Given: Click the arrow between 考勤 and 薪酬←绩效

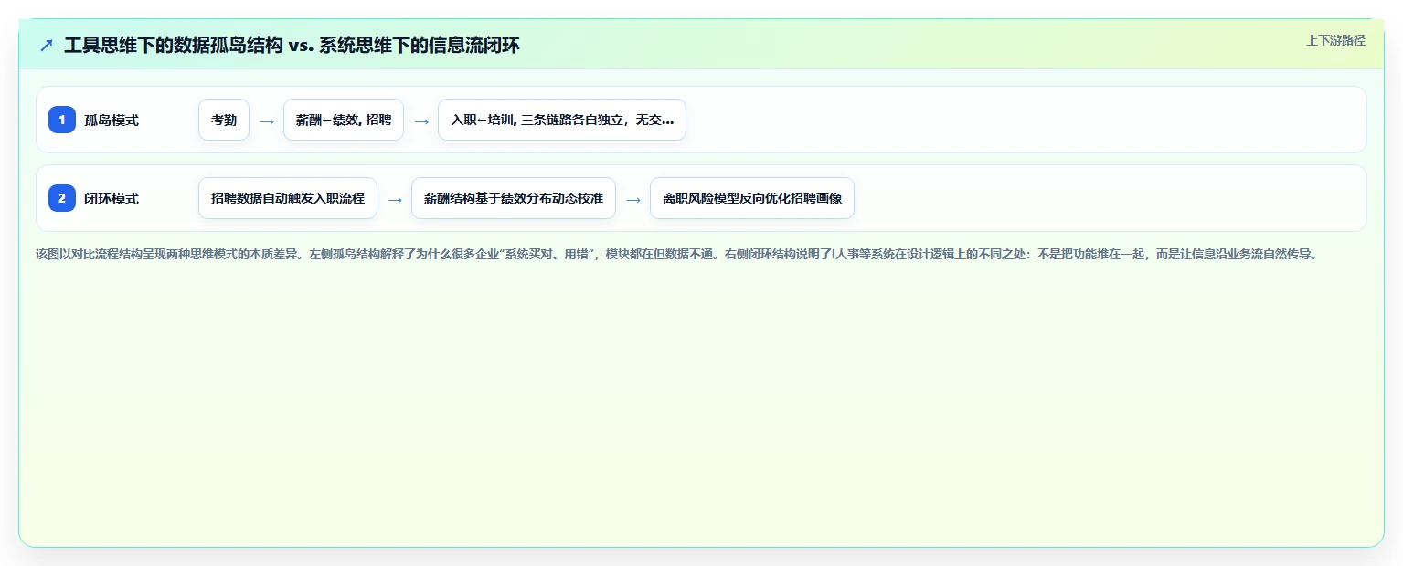Looking at the screenshot, I should [x=267, y=121].
